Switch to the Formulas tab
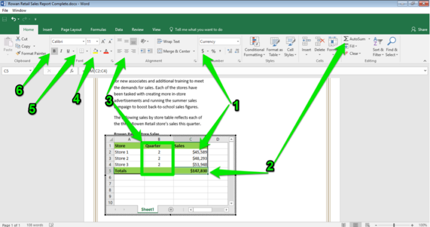The width and height of the screenshot is (430, 227). (98, 29)
